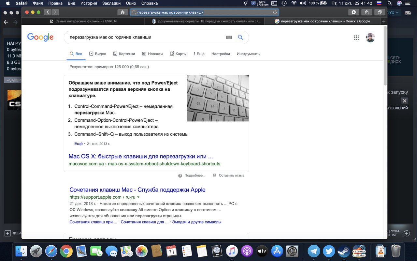Open Podcasts from the Dock
This screenshot has height=261, width=417.
click(247, 251)
